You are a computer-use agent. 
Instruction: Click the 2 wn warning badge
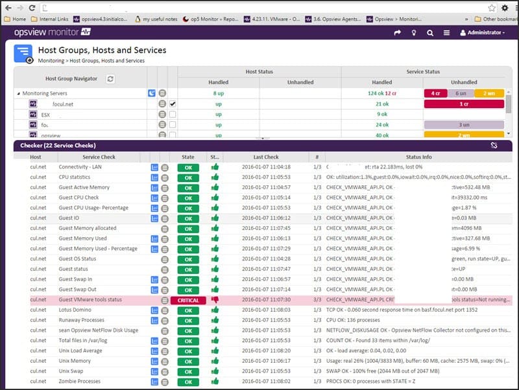(x=489, y=93)
